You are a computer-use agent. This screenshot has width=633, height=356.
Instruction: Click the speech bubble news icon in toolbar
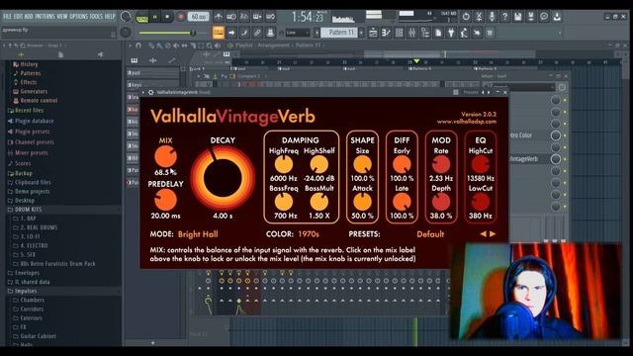click(544, 17)
